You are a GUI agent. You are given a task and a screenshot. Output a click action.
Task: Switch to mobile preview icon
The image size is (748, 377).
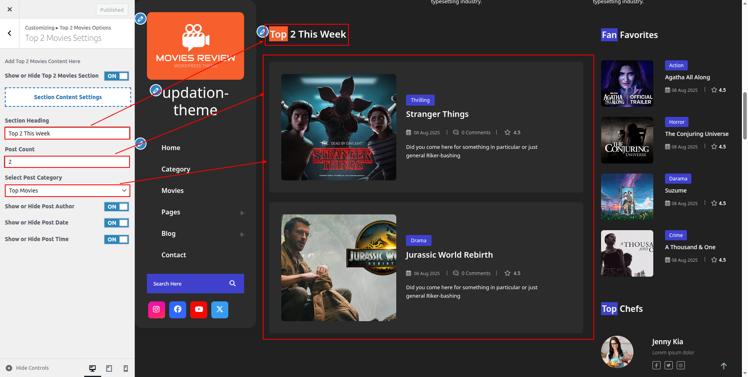tap(125, 368)
